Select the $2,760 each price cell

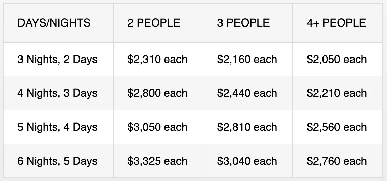(x=337, y=161)
